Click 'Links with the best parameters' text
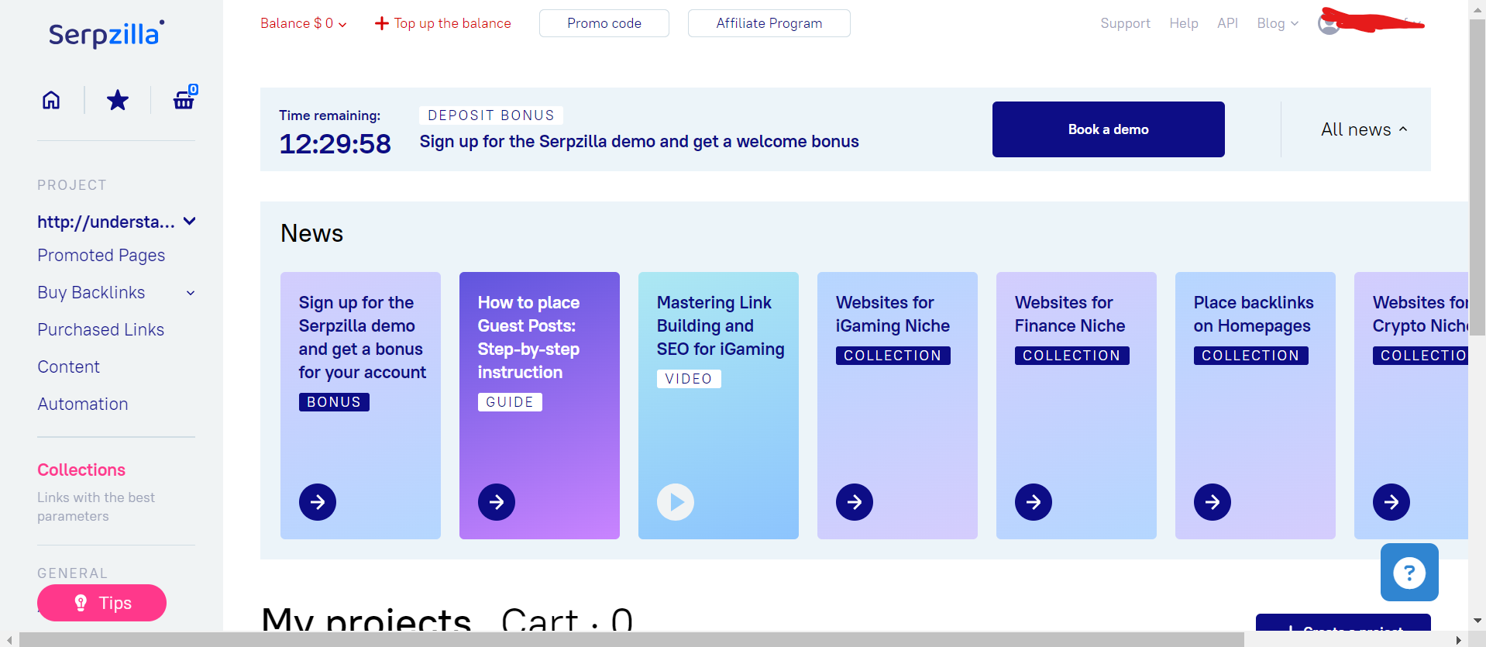The image size is (1486, 647). click(96, 507)
